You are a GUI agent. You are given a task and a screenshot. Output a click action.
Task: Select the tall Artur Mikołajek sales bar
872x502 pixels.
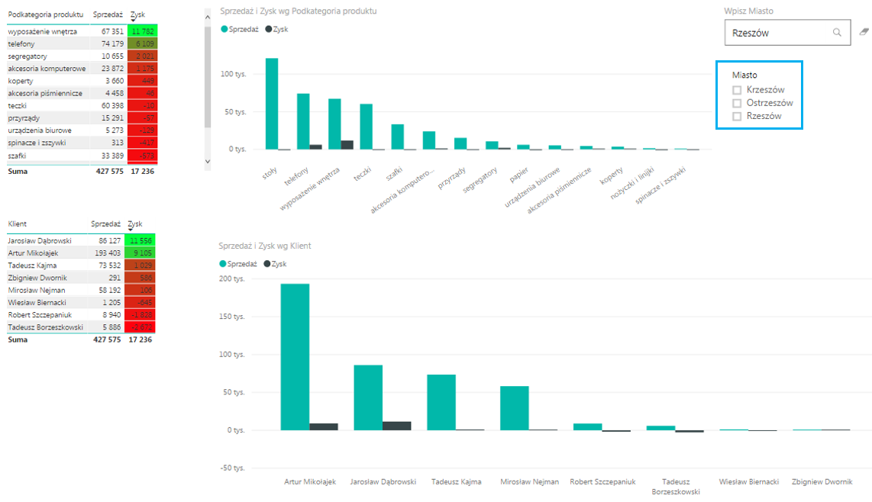[295, 356]
